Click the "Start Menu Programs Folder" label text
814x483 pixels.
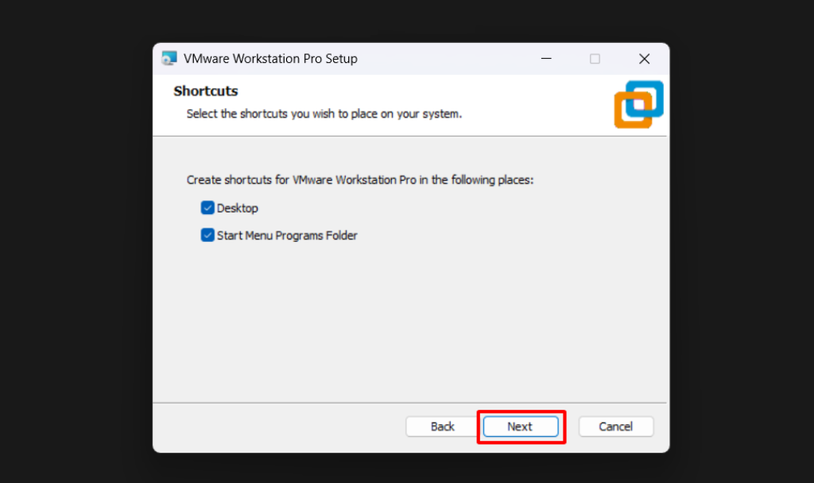point(287,236)
